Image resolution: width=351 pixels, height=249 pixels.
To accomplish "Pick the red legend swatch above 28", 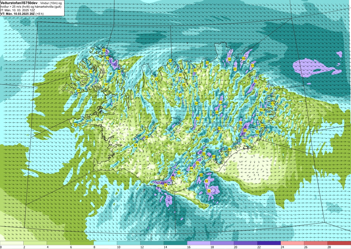I will point(339,243).
